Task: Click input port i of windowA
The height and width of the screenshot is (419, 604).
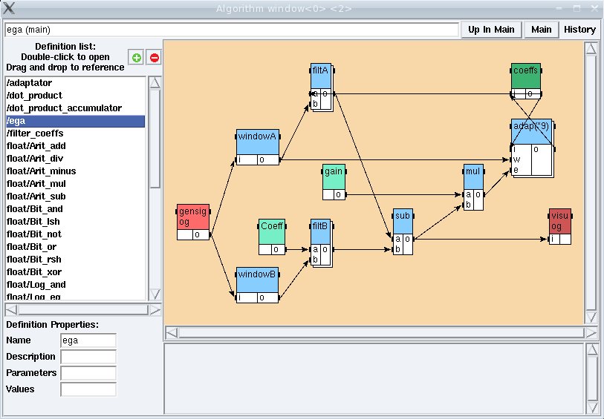Action: 247,160
